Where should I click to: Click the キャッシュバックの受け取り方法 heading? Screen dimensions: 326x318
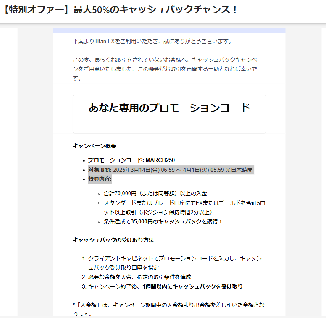[113, 240]
